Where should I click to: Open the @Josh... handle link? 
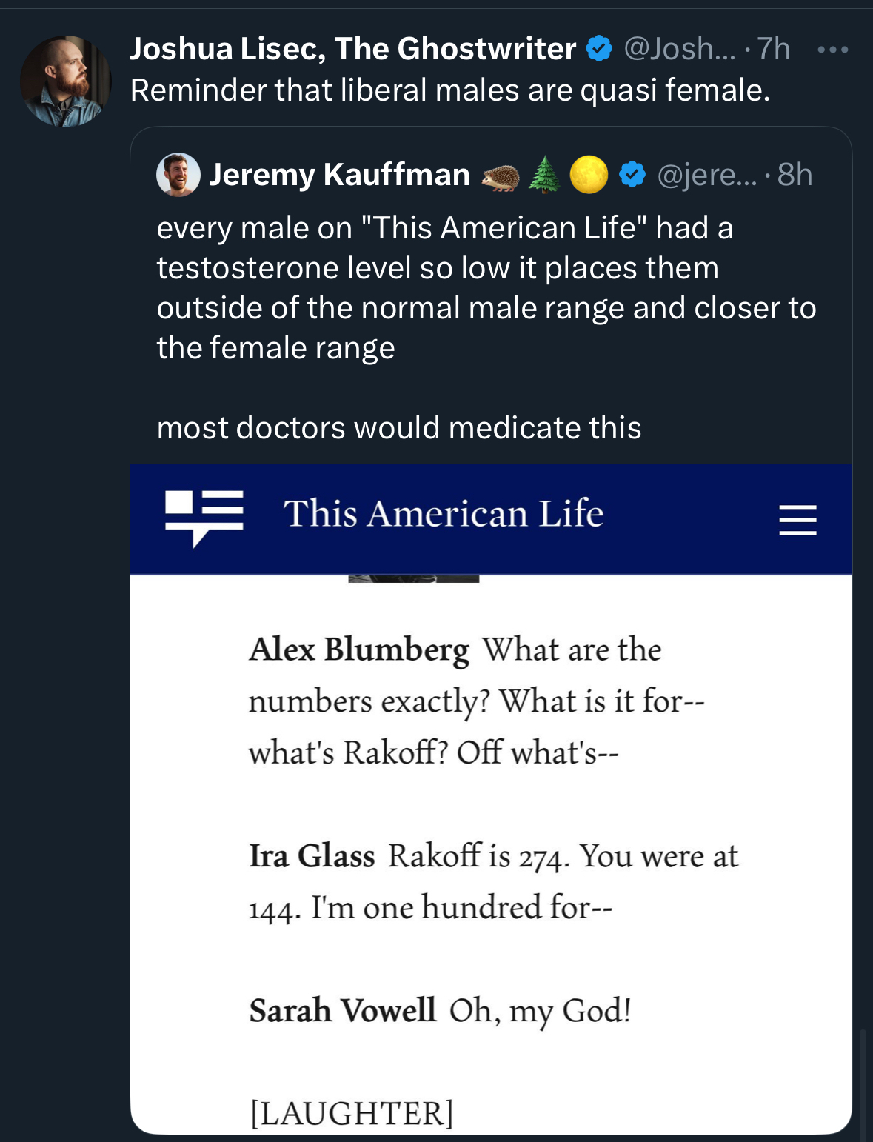(x=680, y=49)
